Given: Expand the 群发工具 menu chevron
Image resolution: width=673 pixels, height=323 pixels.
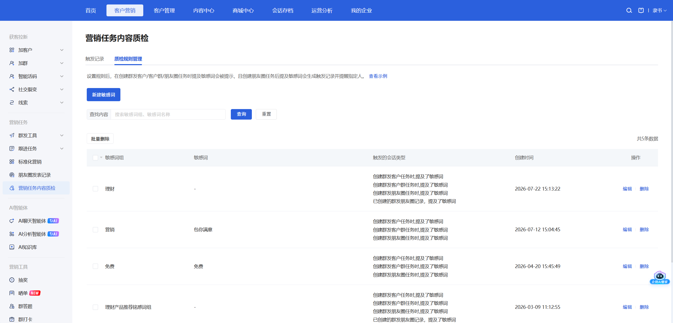Looking at the screenshot, I should (x=62, y=135).
